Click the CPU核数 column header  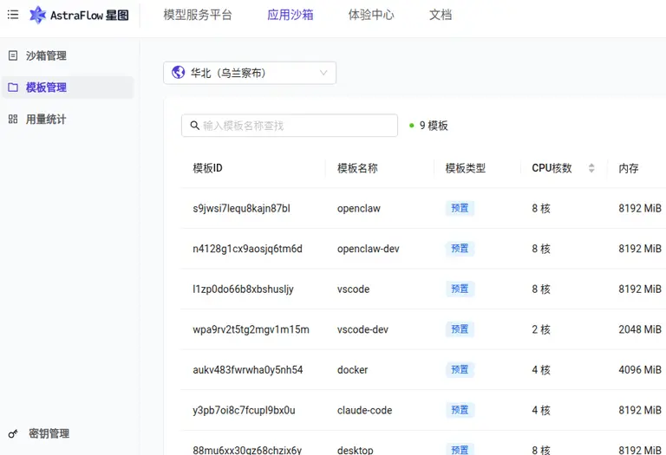pyautogui.click(x=552, y=168)
